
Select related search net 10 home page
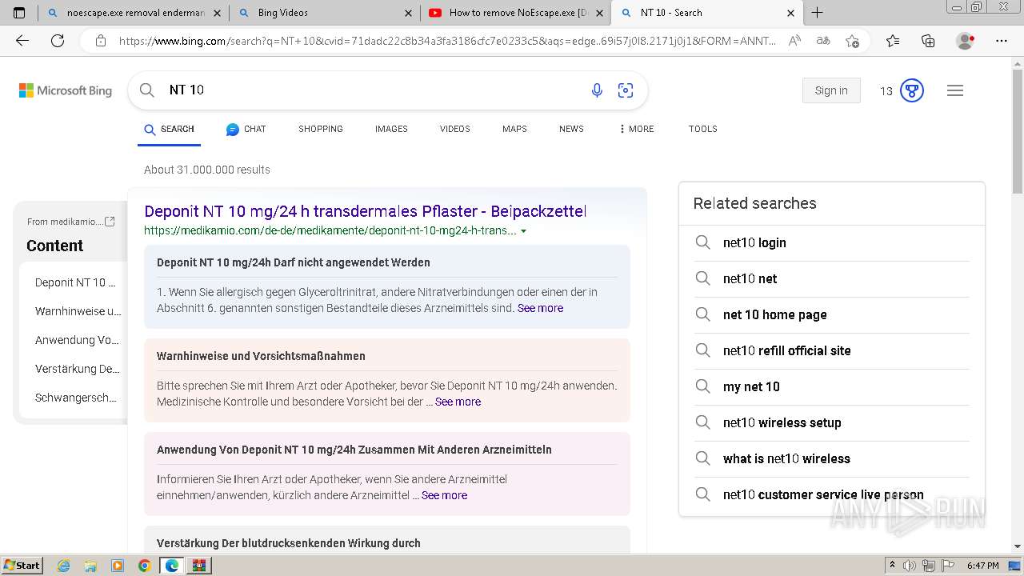tap(832, 314)
